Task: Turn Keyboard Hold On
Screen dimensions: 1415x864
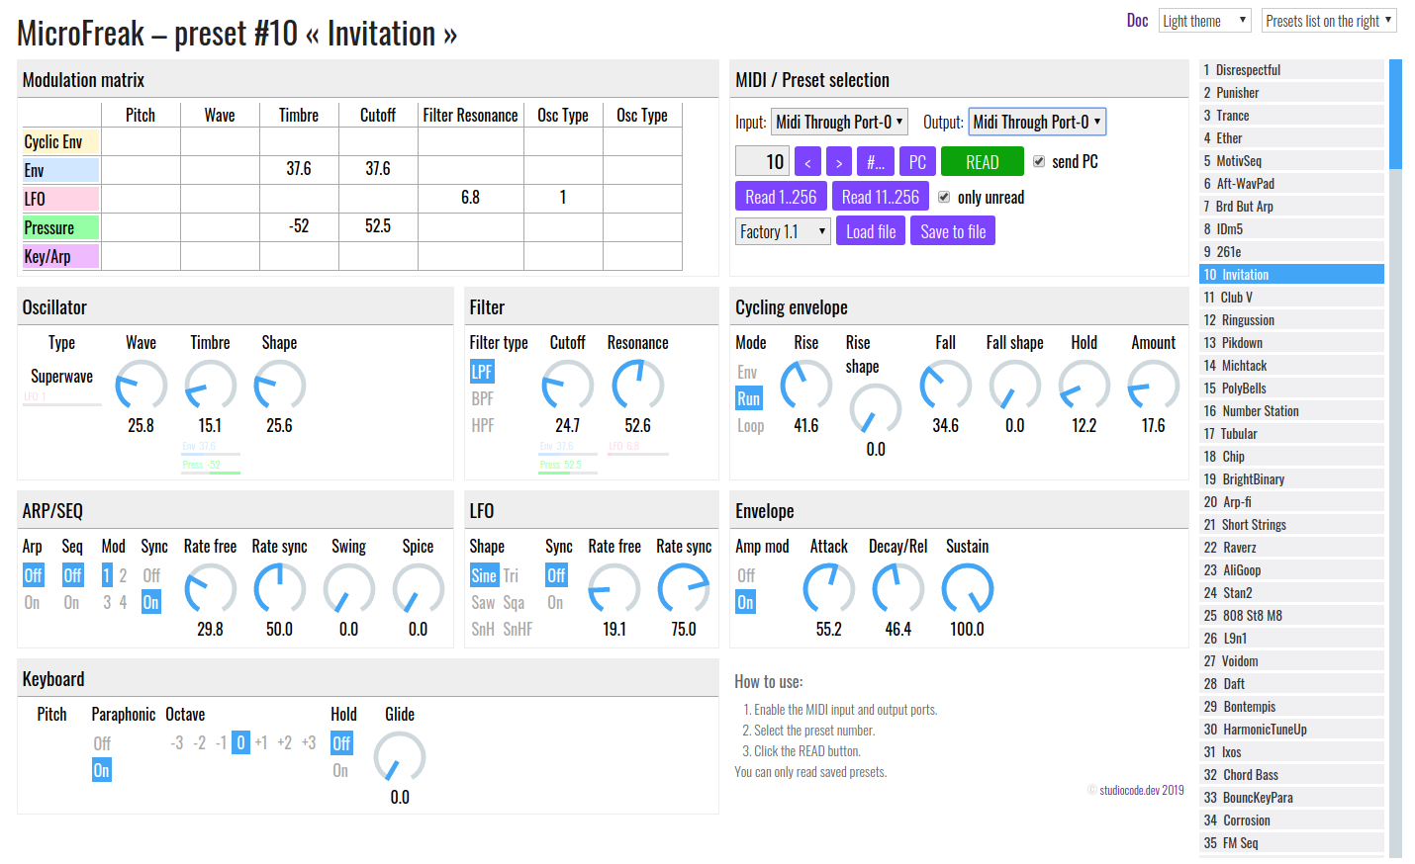Action: [x=340, y=770]
